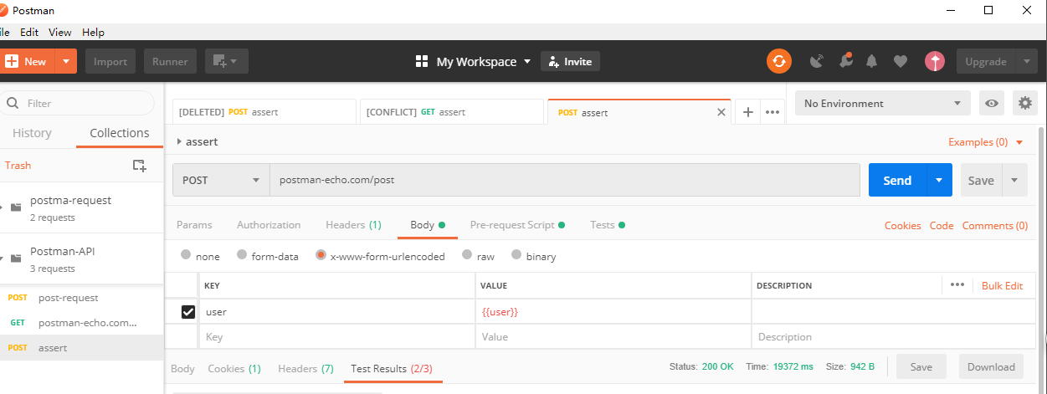Expand the Postman-API collection
The image size is (1047, 394).
click(x=2, y=258)
